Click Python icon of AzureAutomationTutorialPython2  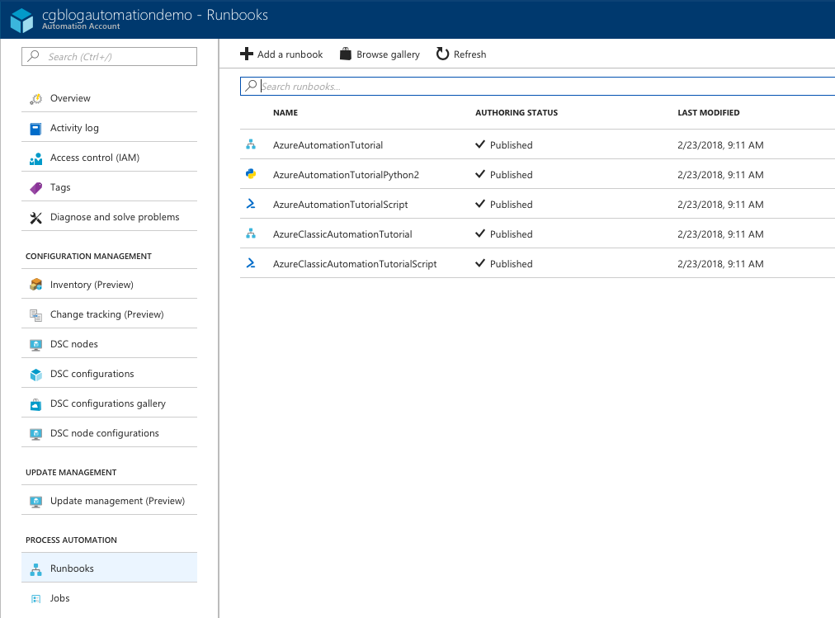pos(251,173)
